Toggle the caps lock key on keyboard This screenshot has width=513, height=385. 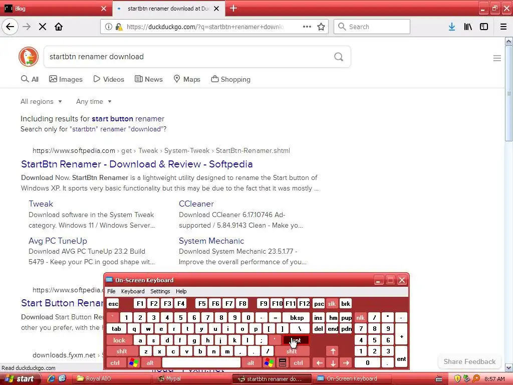pyautogui.click(x=119, y=340)
